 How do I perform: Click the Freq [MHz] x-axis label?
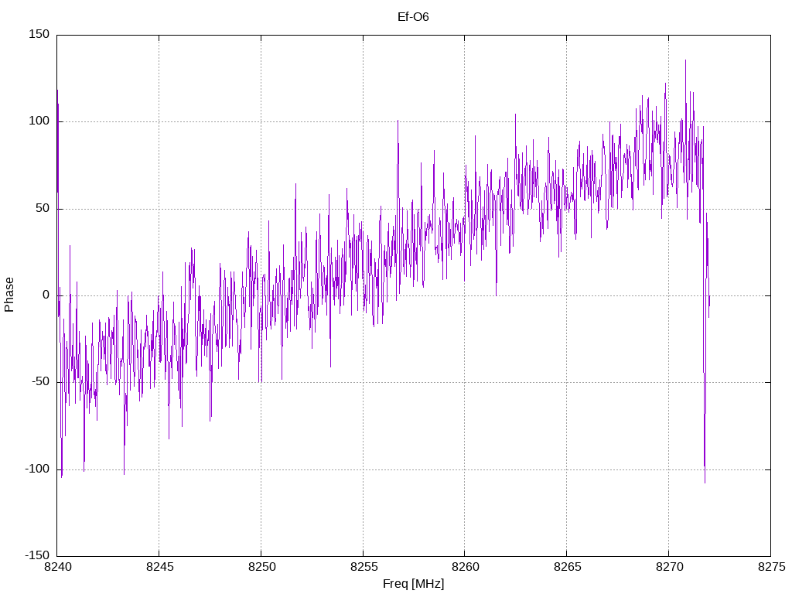coord(413,583)
